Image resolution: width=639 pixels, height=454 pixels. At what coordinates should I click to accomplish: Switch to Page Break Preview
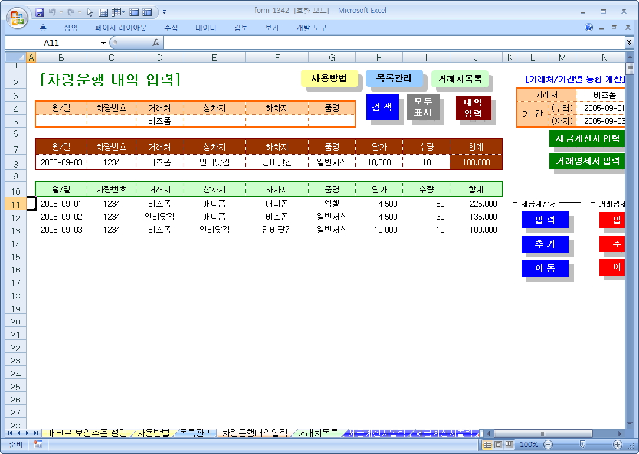click(509, 444)
